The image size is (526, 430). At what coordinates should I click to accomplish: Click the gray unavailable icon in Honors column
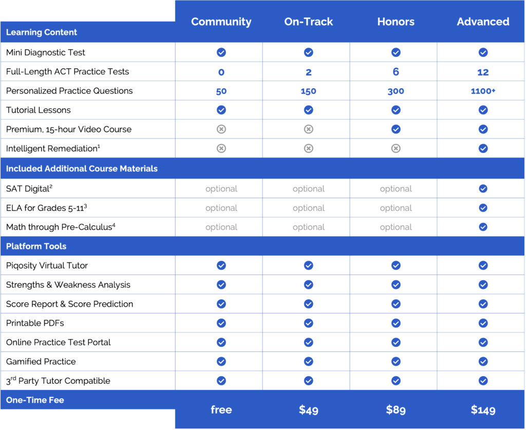(x=396, y=148)
